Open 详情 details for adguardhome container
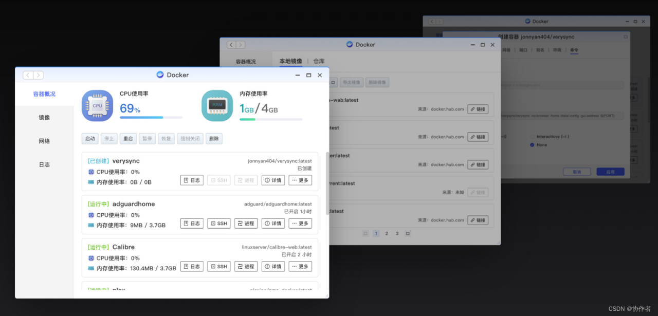Screen dimensions: 658x316 coord(273,223)
